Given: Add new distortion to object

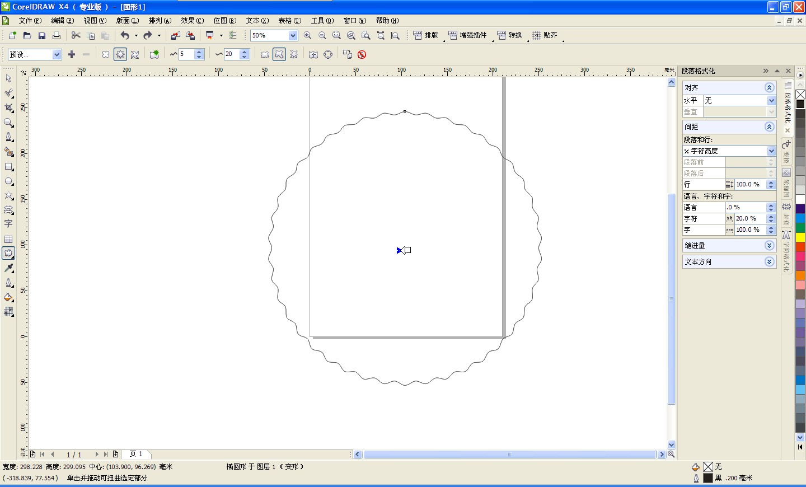Looking at the screenshot, I should [x=154, y=54].
